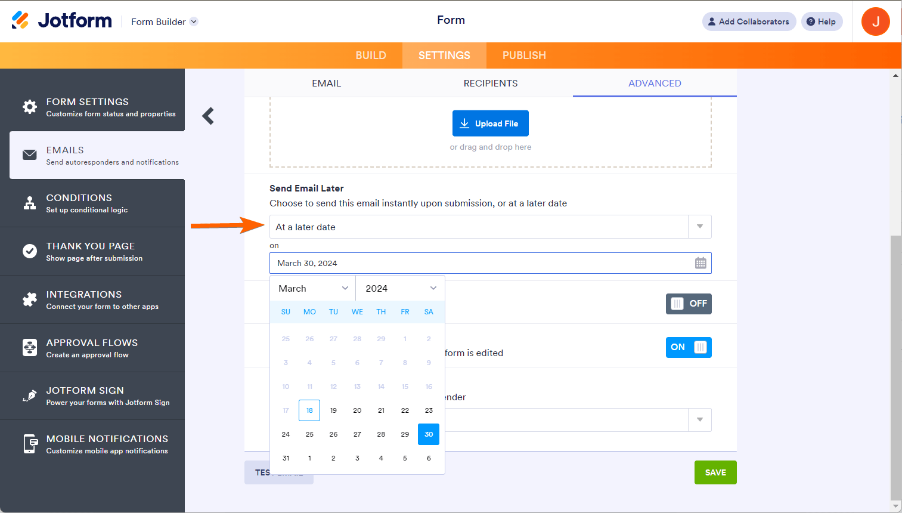
Task: Click the Jotform Sign pen icon
Action: pyautogui.click(x=30, y=395)
